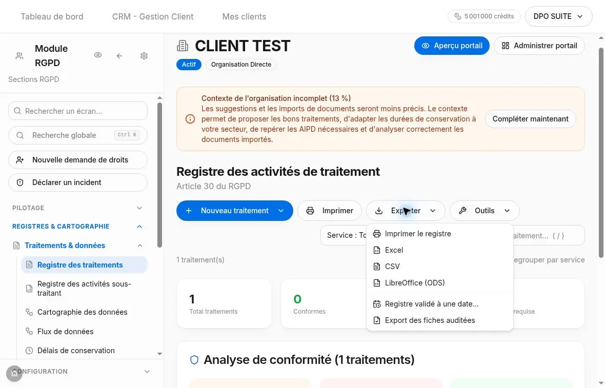Click the Cartographie des données icon
605x388 pixels.
click(x=29, y=312)
